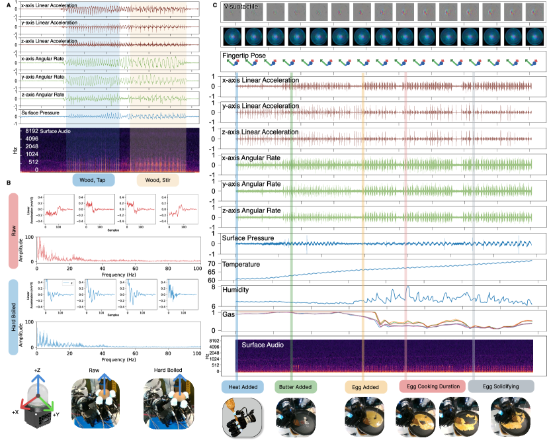Click "Surface Pressure" title in panel C
The image size is (549, 440).
(248, 238)
